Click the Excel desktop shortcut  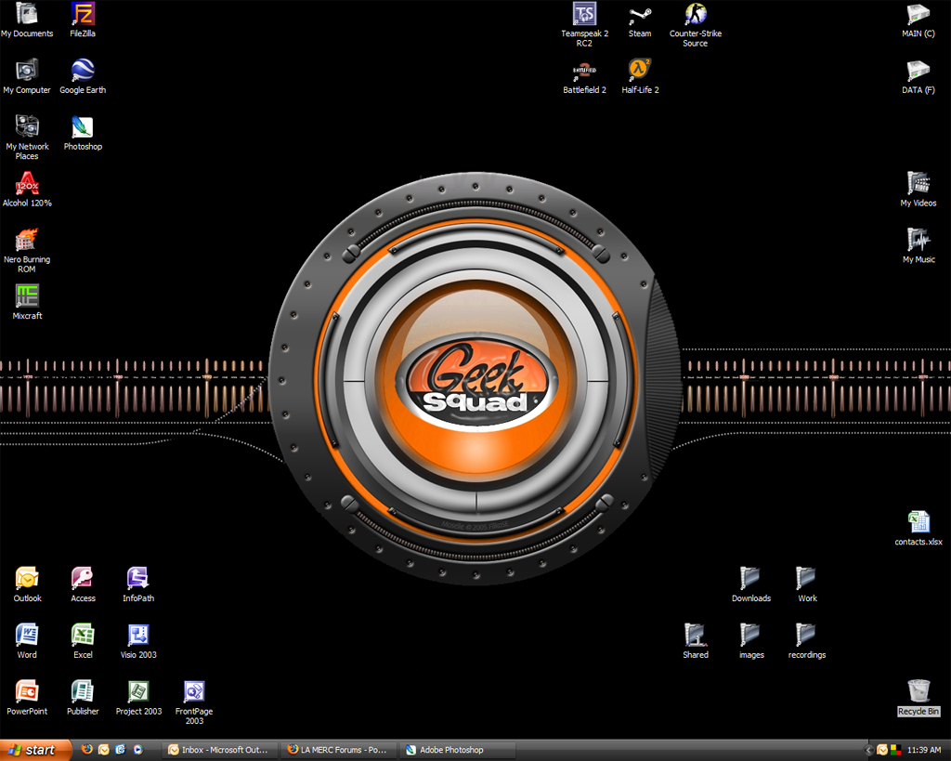[83, 641]
